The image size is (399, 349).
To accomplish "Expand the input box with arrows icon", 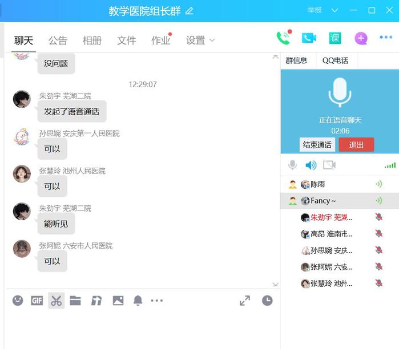I will coord(245,301).
